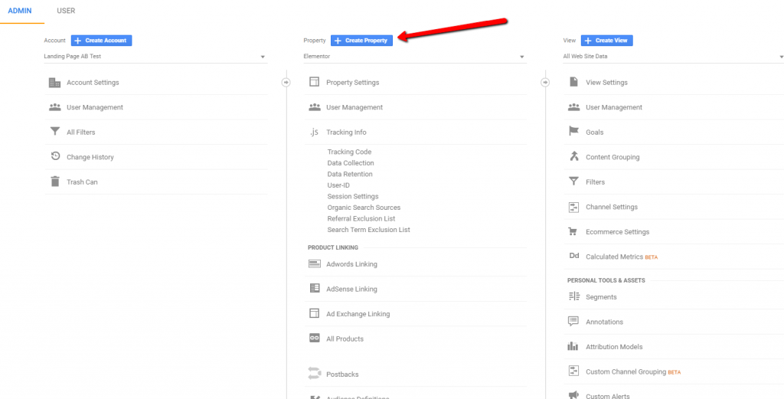Click the All Filters funnel icon
This screenshot has height=399, width=784.
pyautogui.click(x=54, y=132)
